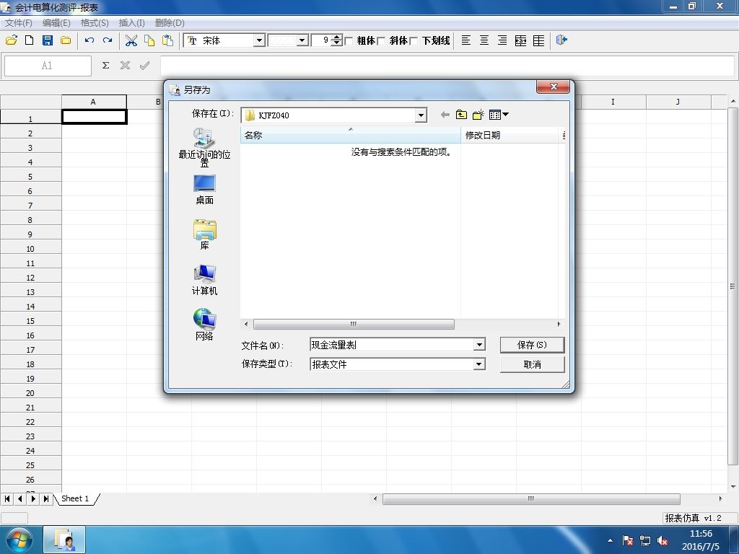This screenshot has height=554, width=739.
Task: Open the 插入(I) menu
Action: pos(132,22)
